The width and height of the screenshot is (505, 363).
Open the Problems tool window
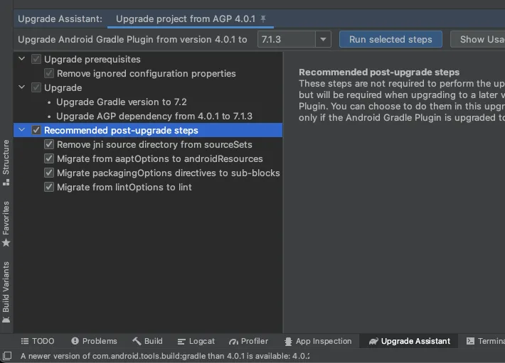(x=94, y=341)
